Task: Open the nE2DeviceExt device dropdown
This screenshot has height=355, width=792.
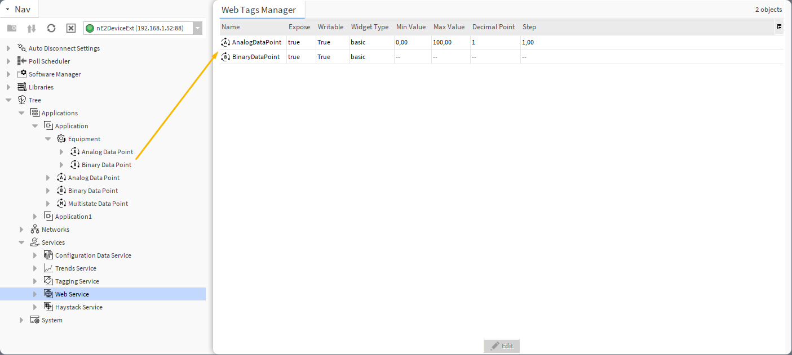Action: click(x=197, y=28)
